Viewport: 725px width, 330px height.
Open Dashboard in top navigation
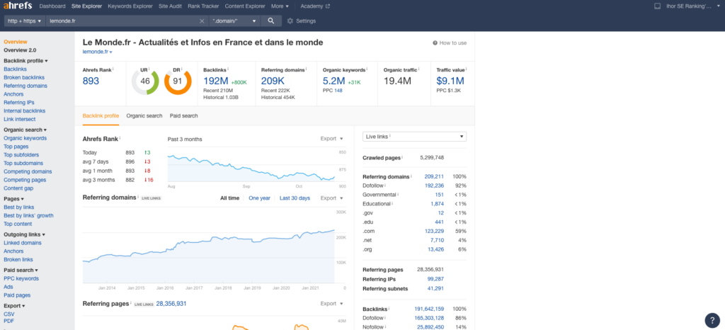(x=52, y=6)
